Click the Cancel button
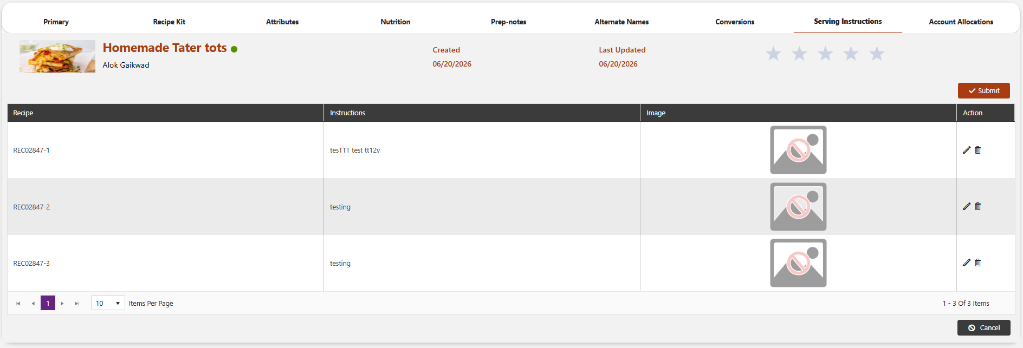Image resolution: width=1023 pixels, height=348 pixels. coord(983,327)
